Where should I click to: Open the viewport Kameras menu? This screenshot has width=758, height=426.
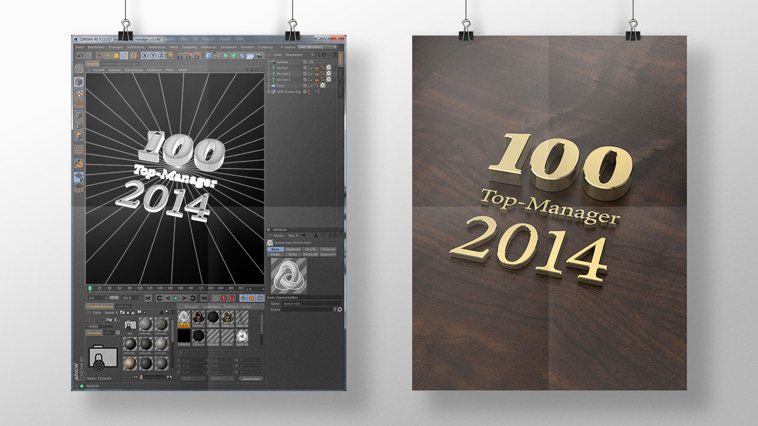click(x=115, y=70)
